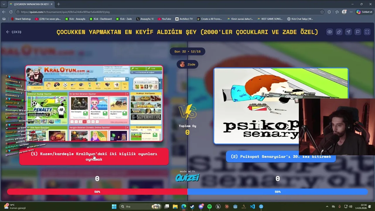Switch to Microsoft Edge in the taskbar
Screen dimensions: 375x211
(x=184, y=207)
